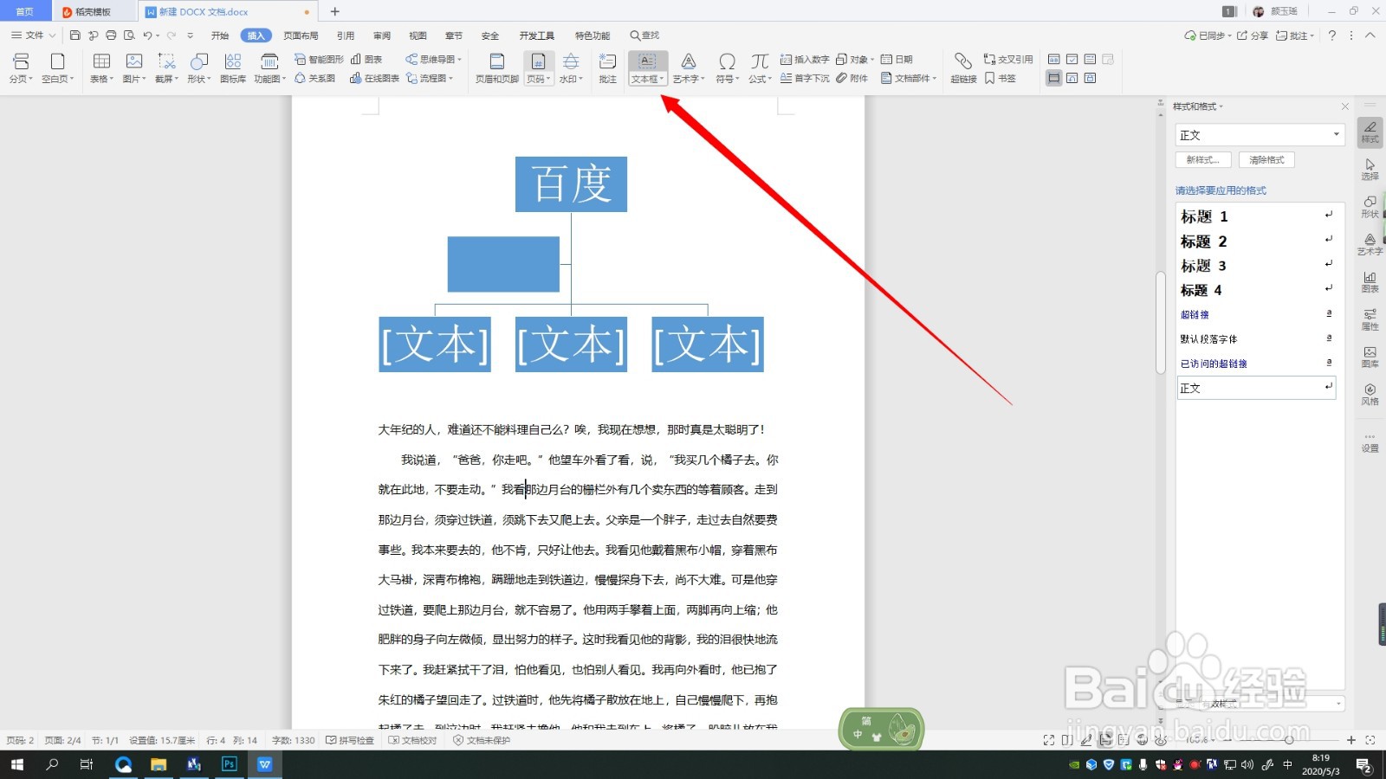This screenshot has height=779, width=1386.
Task: Select the 百度 box in the org chart
Action: click(x=571, y=184)
